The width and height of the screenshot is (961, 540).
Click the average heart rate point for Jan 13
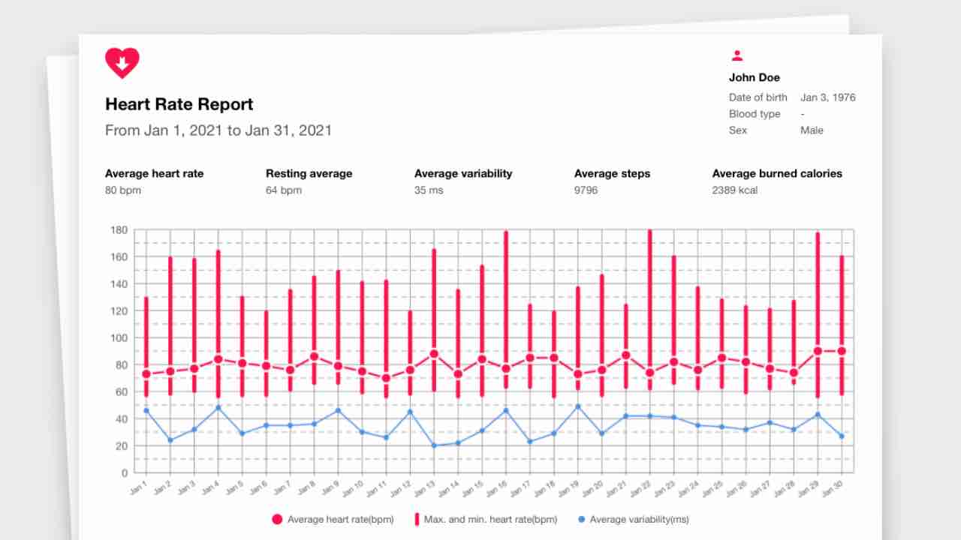click(x=434, y=354)
